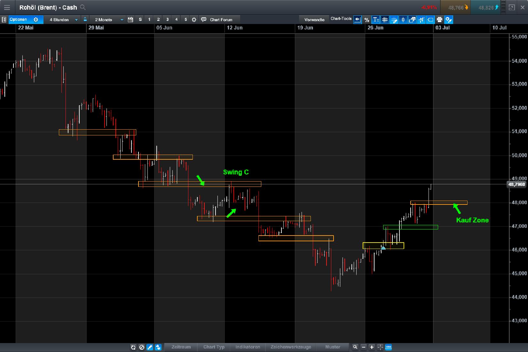Screen dimensions: 528x352
Task: Switch to the Indikatoren menu
Action: pyautogui.click(x=248, y=347)
